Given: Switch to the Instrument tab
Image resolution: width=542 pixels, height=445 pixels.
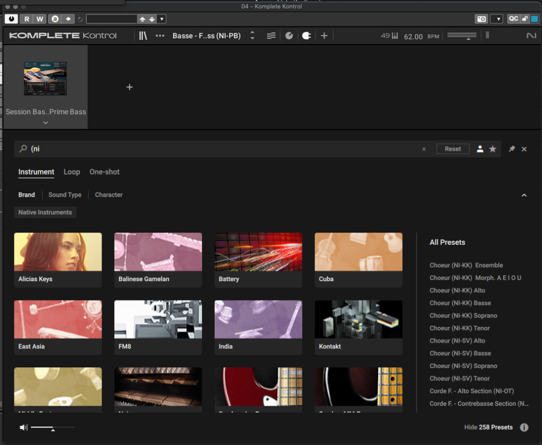Looking at the screenshot, I should [x=36, y=172].
